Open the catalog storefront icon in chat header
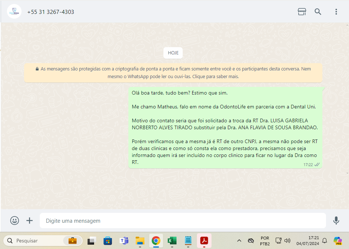 tap(302, 12)
